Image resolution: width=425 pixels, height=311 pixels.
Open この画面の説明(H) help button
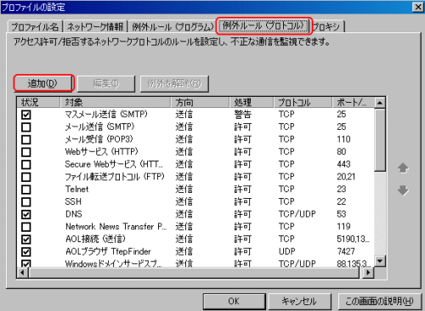(x=379, y=302)
